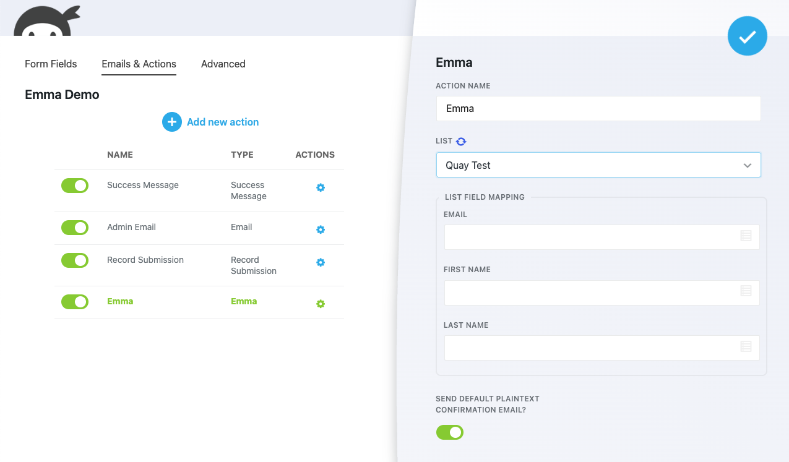
Task: Refresh the List options icon
Action: 461,141
